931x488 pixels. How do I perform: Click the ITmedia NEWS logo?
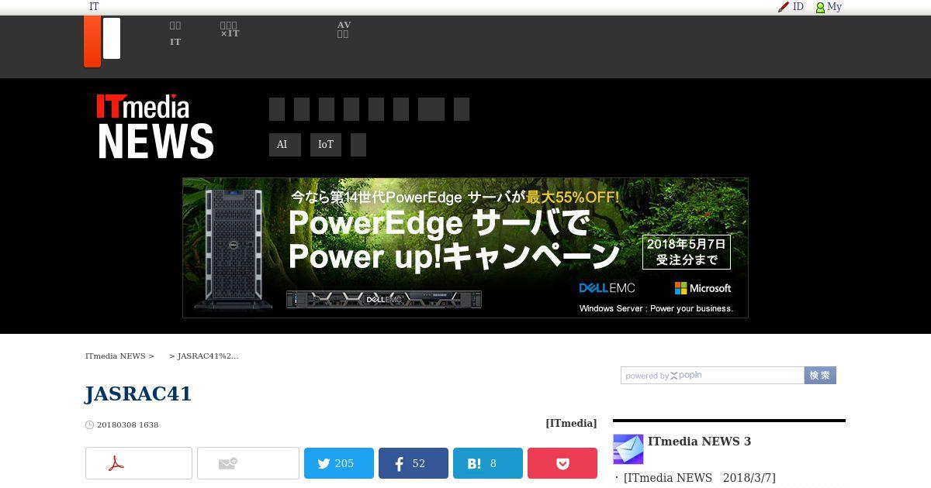click(x=155, y=127)
